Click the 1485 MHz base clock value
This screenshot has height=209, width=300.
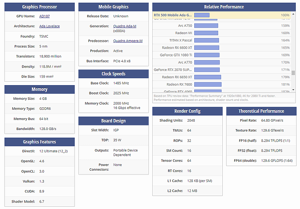tap(121, 83)
